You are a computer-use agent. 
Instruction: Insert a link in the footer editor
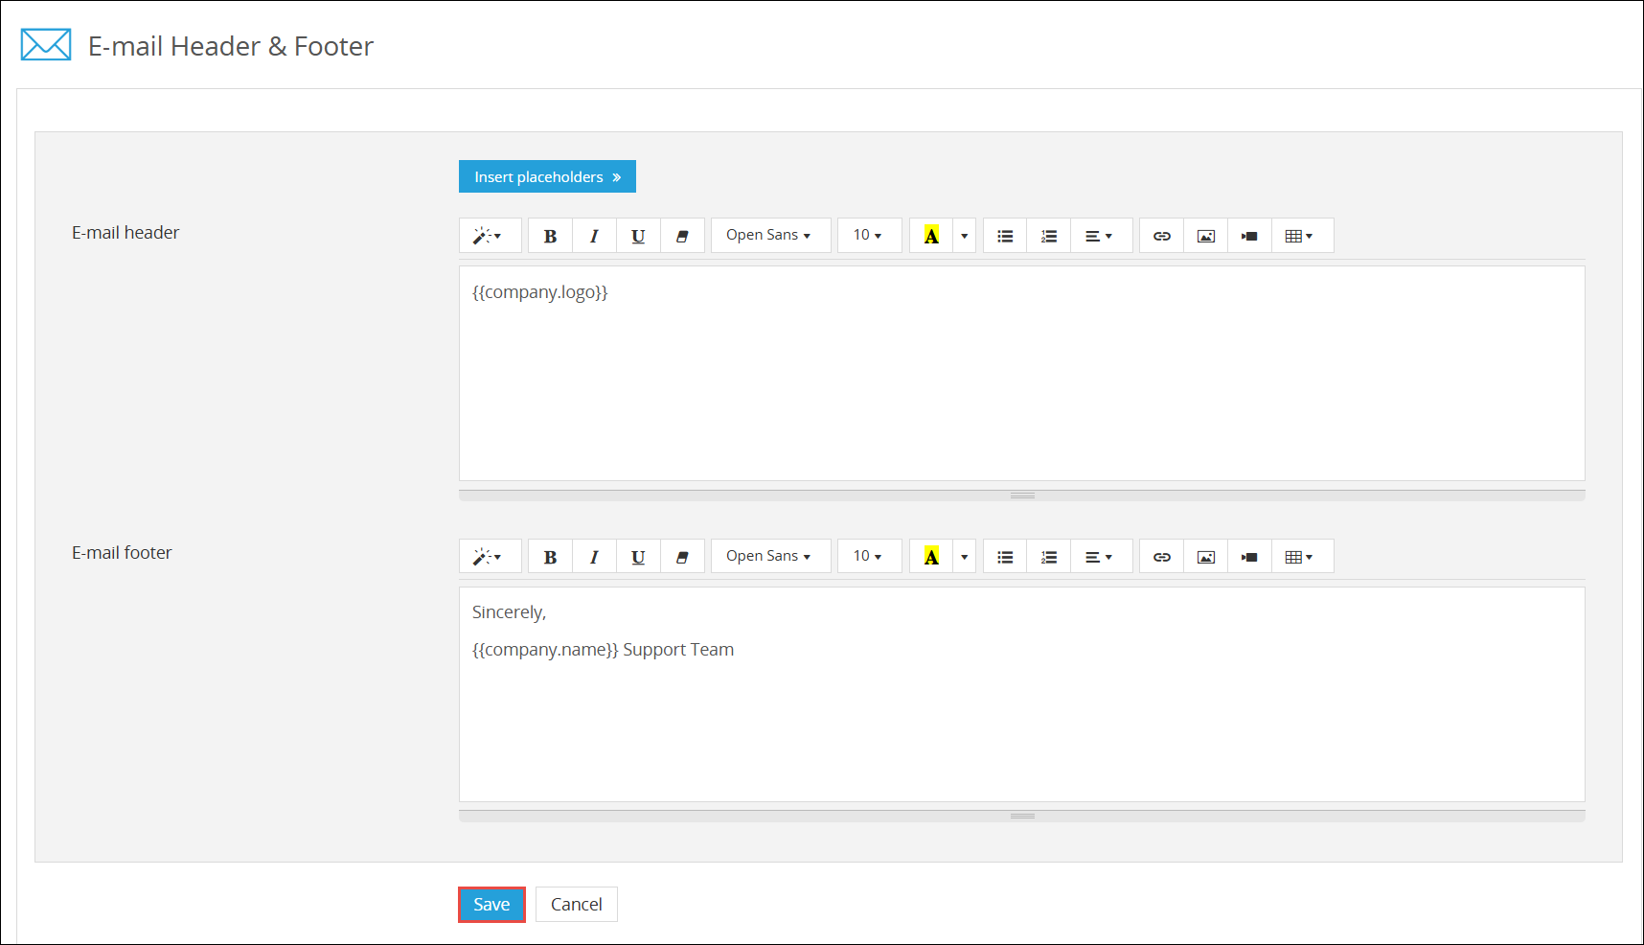click(x=1162, y=557)
